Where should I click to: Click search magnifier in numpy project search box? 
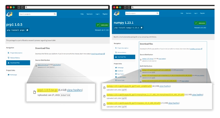tap(157, 13)
